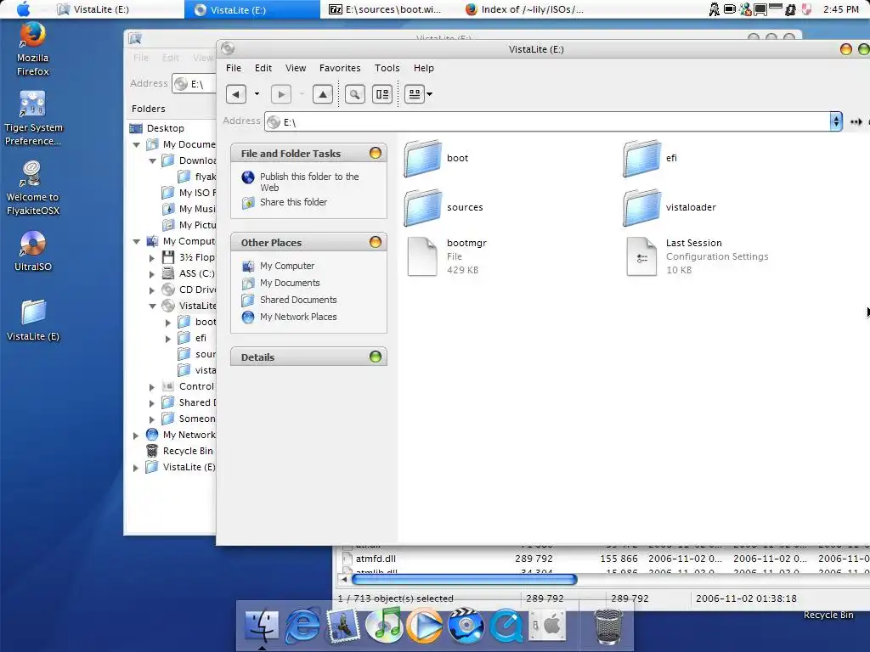This screenshot has width=870, height=652.
Task: Open the Favorites menu
Action: [340, 68]
